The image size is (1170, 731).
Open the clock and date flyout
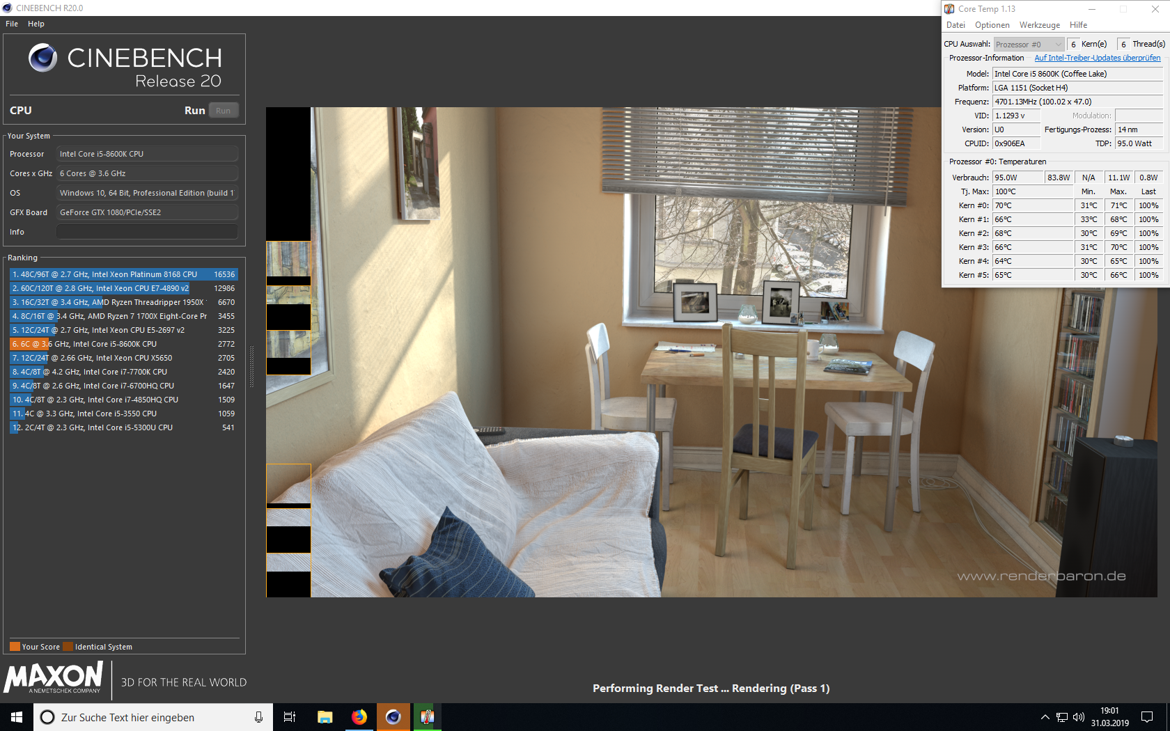click(x=1110, y=717)
